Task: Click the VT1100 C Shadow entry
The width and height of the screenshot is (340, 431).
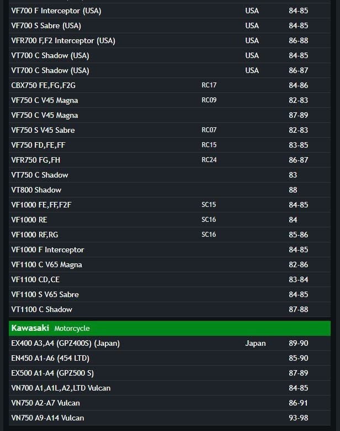Action: (42, 309)
